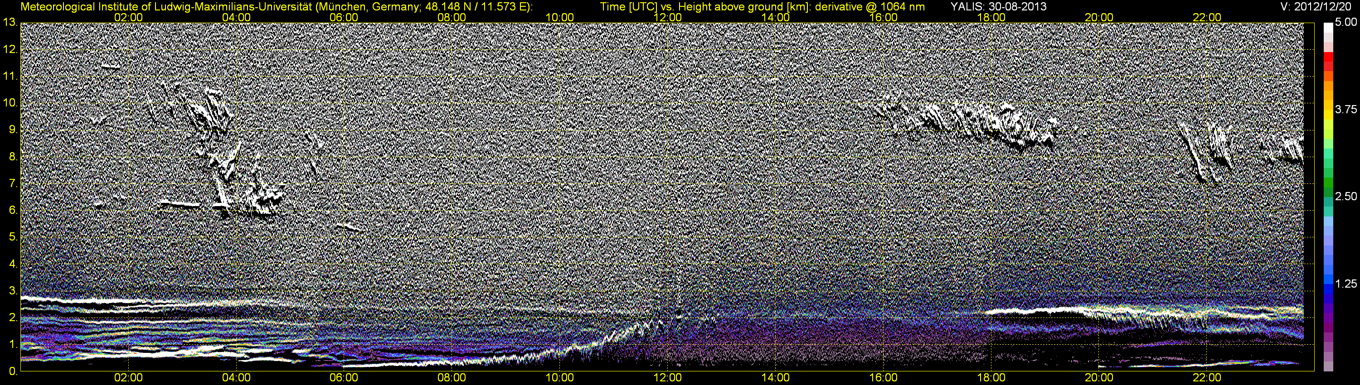Click the 5 km height axis label
This screenshot has height=385, width=1360.
click(x=13, y=237)
